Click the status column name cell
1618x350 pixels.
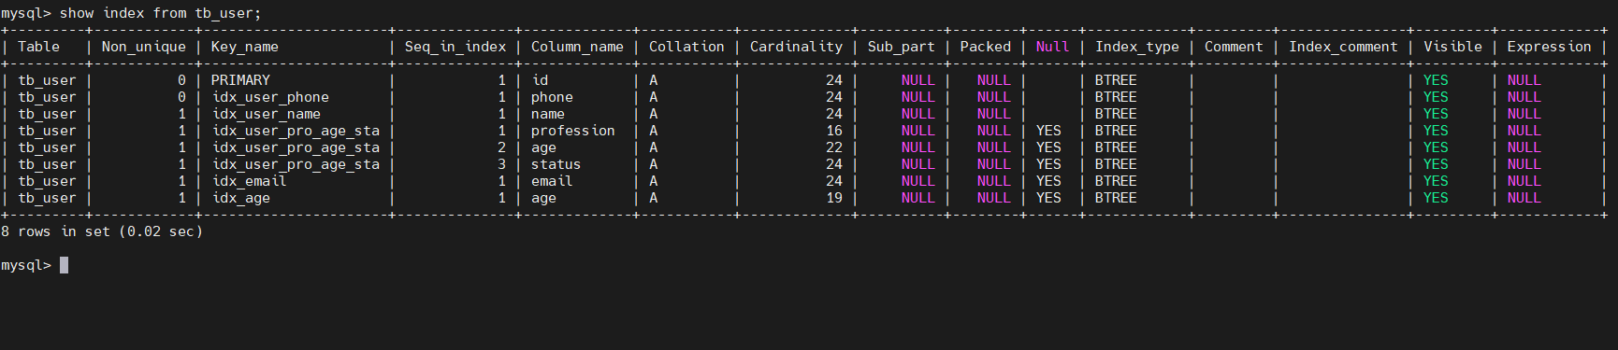coord(556,164)
